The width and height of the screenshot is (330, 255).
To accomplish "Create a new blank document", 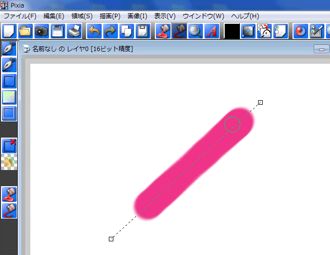I will [x=9, y=31].
